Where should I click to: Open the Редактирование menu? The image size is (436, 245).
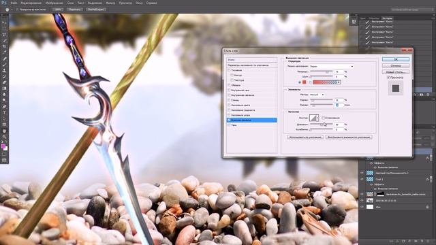31,3
